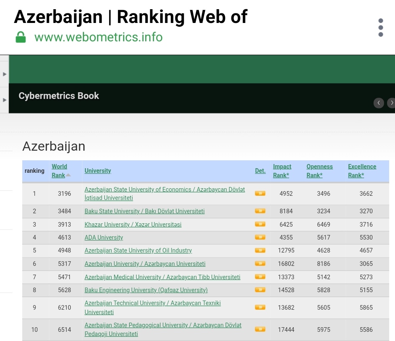Sort the table by Openness Rank

click(320, 171)
